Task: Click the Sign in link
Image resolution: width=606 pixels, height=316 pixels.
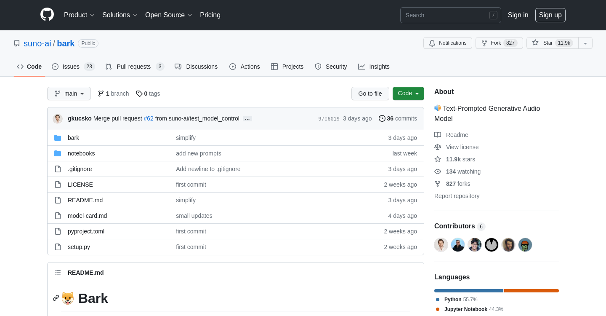Action: coord(518,15)
